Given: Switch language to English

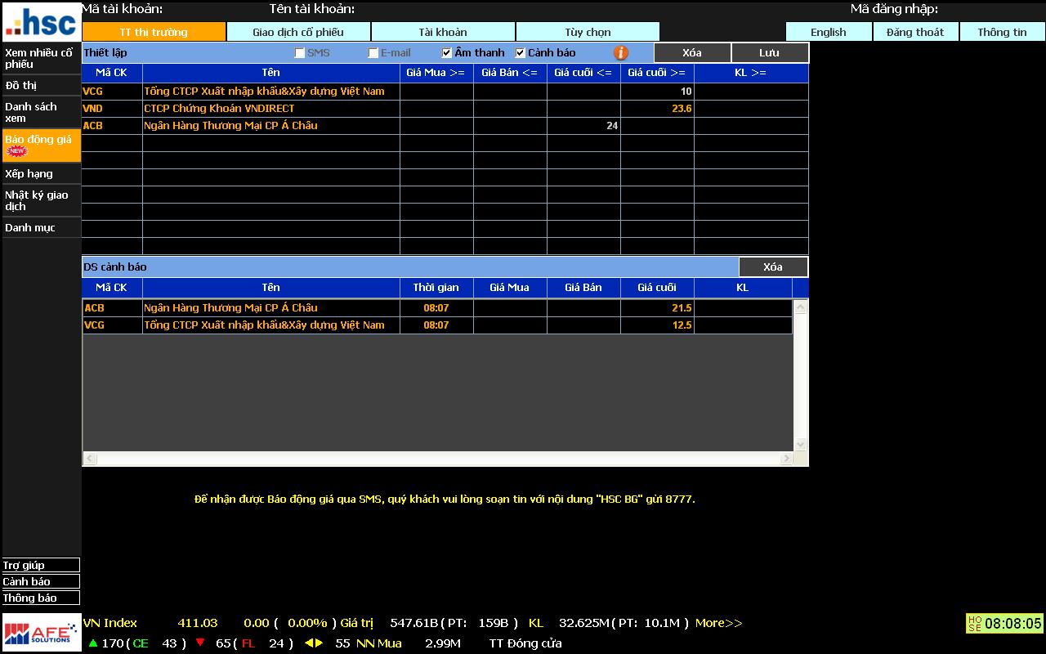Looking at the screenshot, I should click(x=829, y=32).
